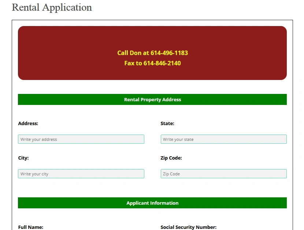Click the Write your city input field
Viewport: 304px width, 230px height.
pos(81,174)
